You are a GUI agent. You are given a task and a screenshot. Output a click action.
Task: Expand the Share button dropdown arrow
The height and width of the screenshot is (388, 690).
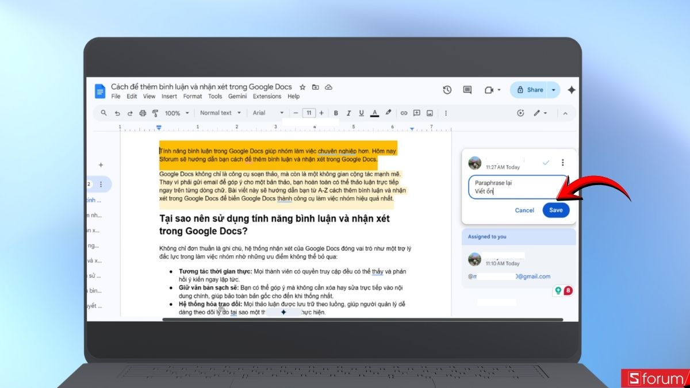tap(553, 90)
